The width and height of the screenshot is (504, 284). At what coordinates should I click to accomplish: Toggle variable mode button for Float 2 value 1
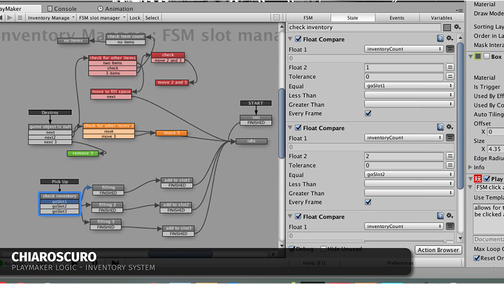(x=450, y=67)
